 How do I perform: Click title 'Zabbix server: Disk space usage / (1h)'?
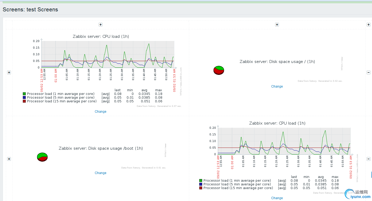[x=277, y=62]
